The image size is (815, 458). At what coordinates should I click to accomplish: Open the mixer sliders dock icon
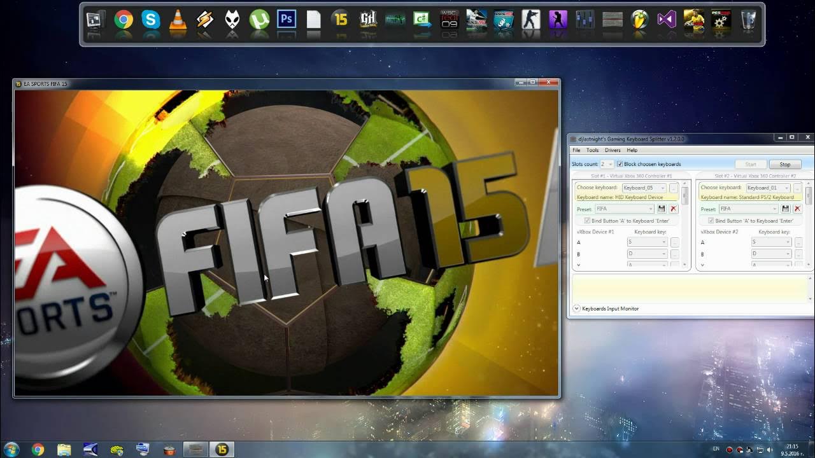[x=585, y=20]
